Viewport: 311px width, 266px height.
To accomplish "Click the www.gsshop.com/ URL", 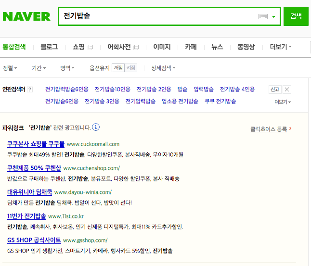I will [85, 240].
